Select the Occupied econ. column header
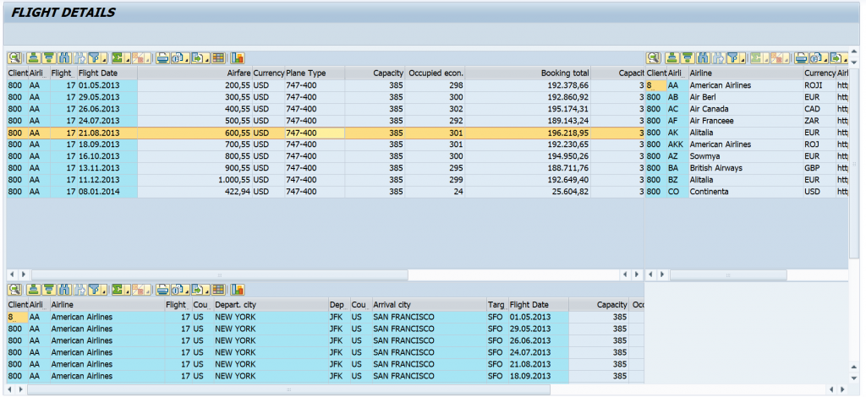This screenshot has width=866, height=397. coord(436,73)
